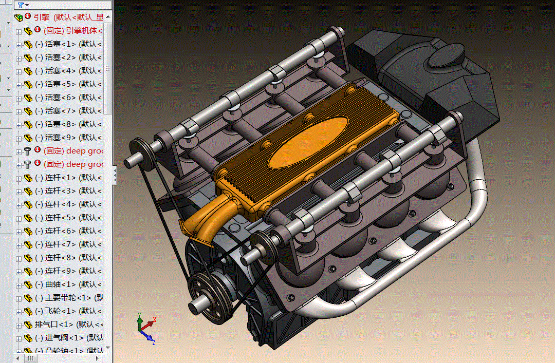Screen dimensions: 555x363
Task: Expand the 活塞<1> component node
Action: (19, 45)
